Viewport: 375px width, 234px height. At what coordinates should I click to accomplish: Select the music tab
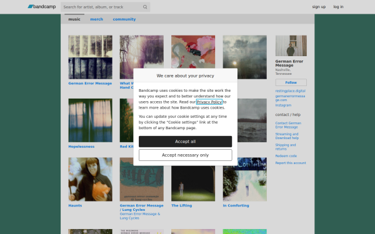pyautogui.click(x=74, y=19)
